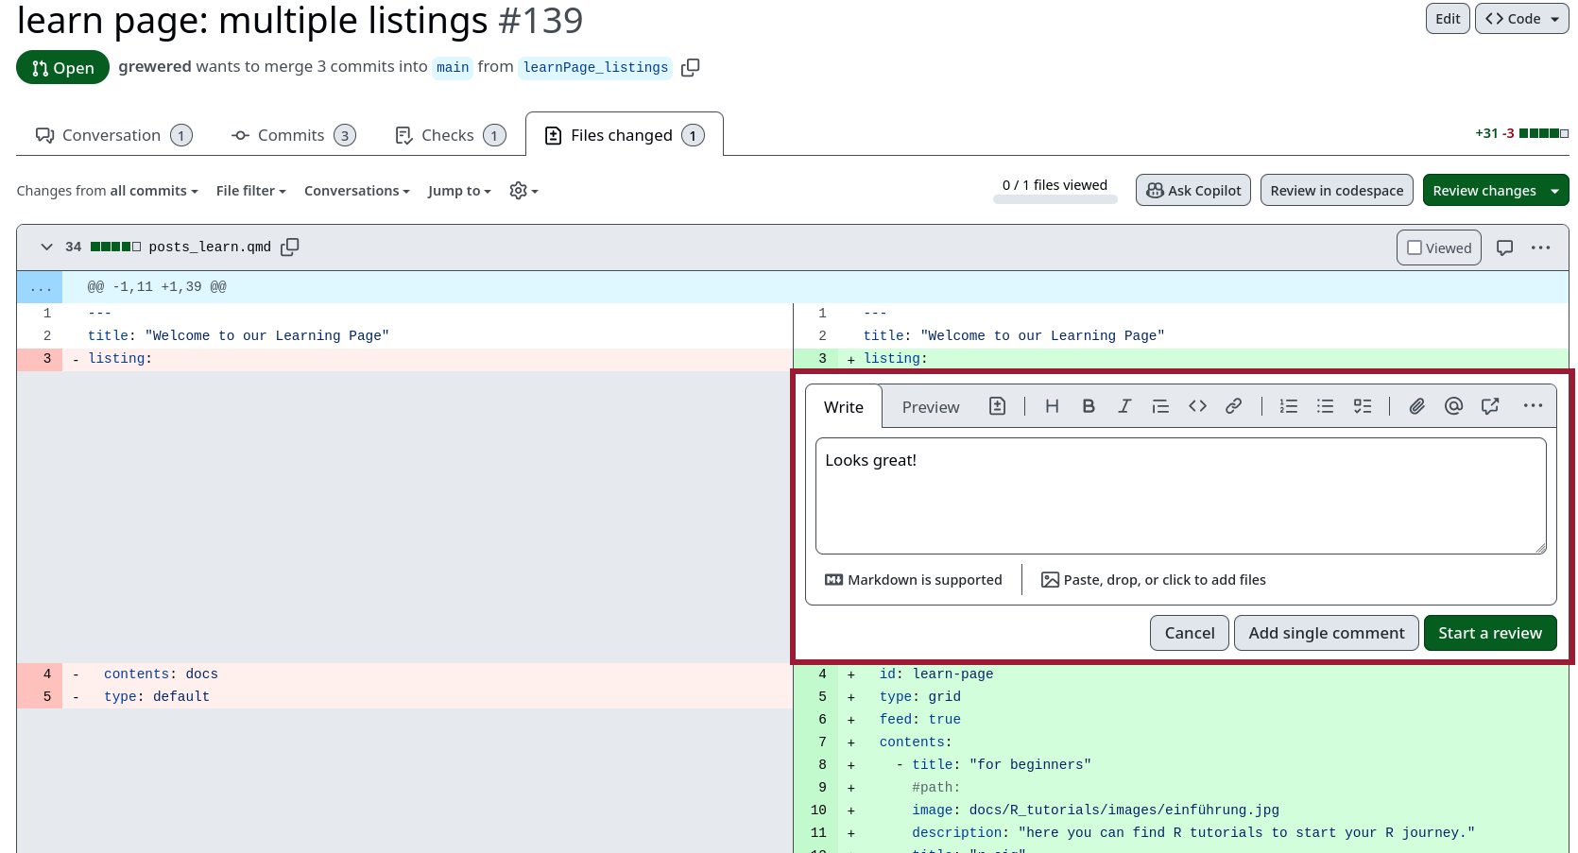Viewport: 1578px width, 853px height.
Task: Click the heading H icon
Action: (1052, 406)
